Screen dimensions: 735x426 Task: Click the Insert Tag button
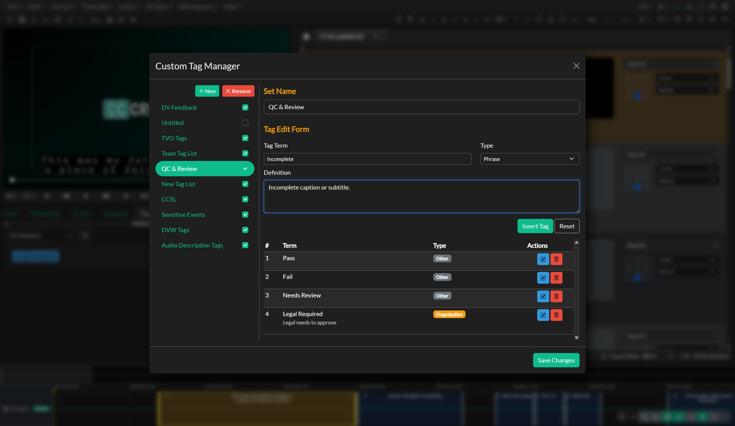[x=535, y=226]
